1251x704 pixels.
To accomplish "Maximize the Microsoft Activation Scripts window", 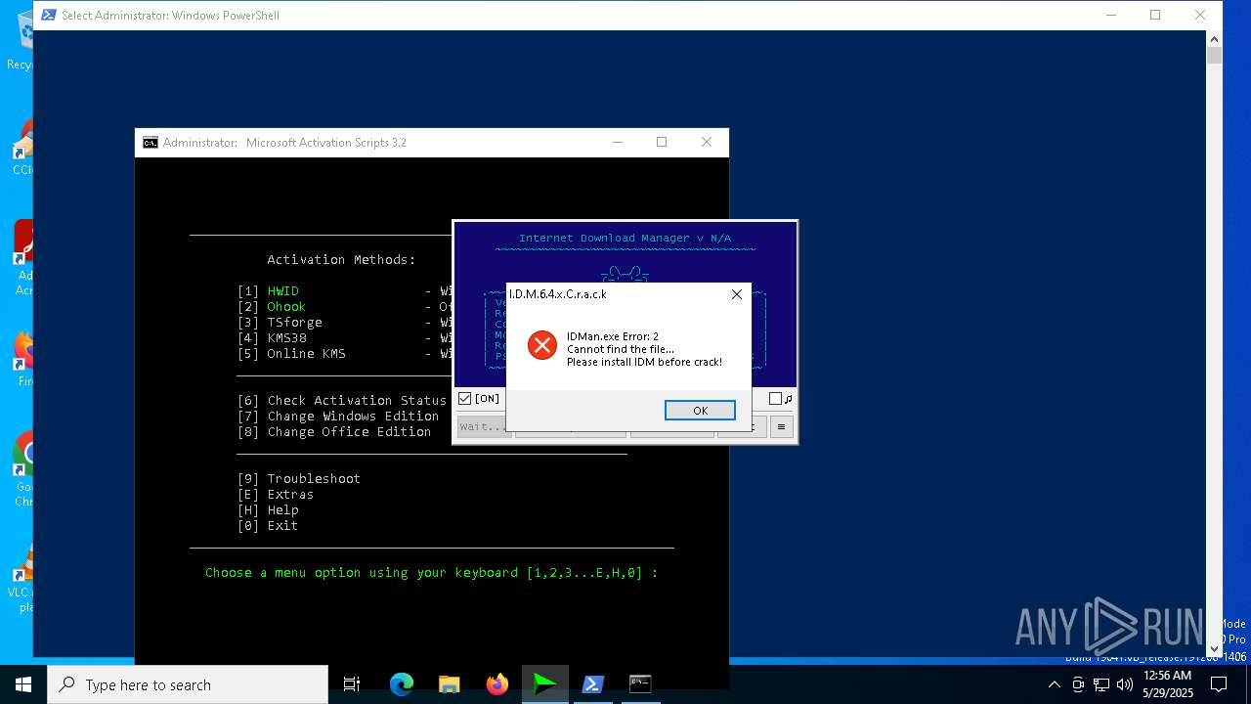I will coord(662,143).
